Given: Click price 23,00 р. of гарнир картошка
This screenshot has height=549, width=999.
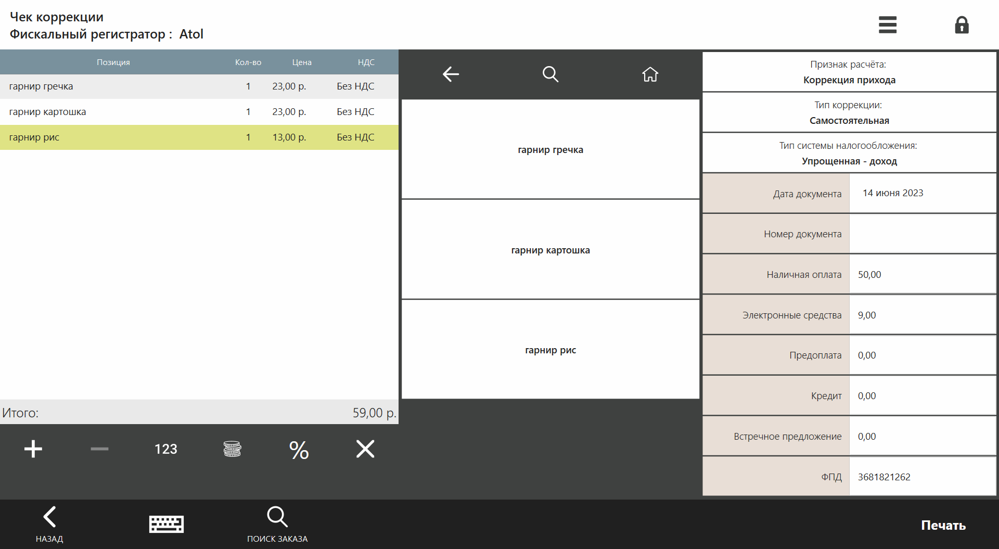Looking at the screenshot, I should click(x=289, y=112).
